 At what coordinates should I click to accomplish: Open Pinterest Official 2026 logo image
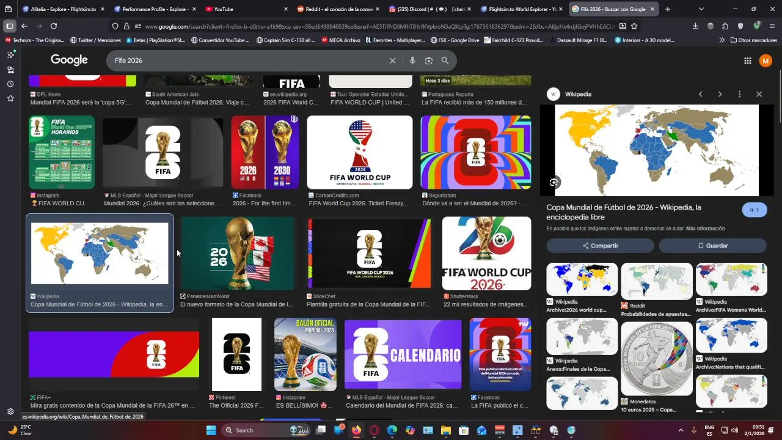click(236, 354)
